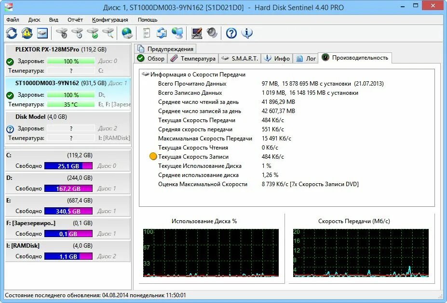Click the globe toolbar icon

click(127, 33)
